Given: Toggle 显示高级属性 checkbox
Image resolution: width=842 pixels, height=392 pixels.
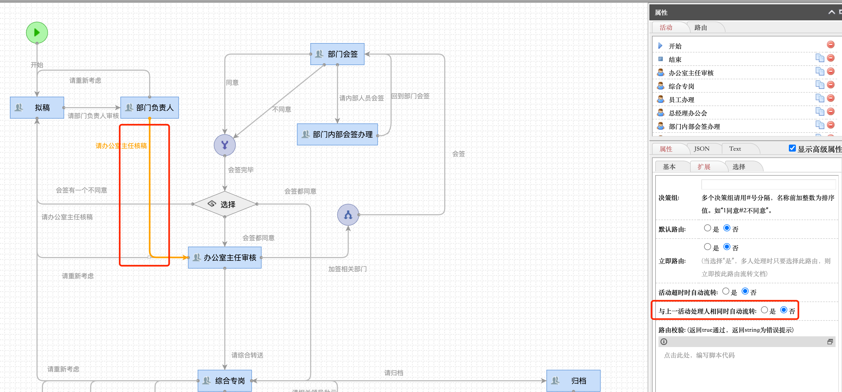Looking at the screenshot, I should pos(792,148).
